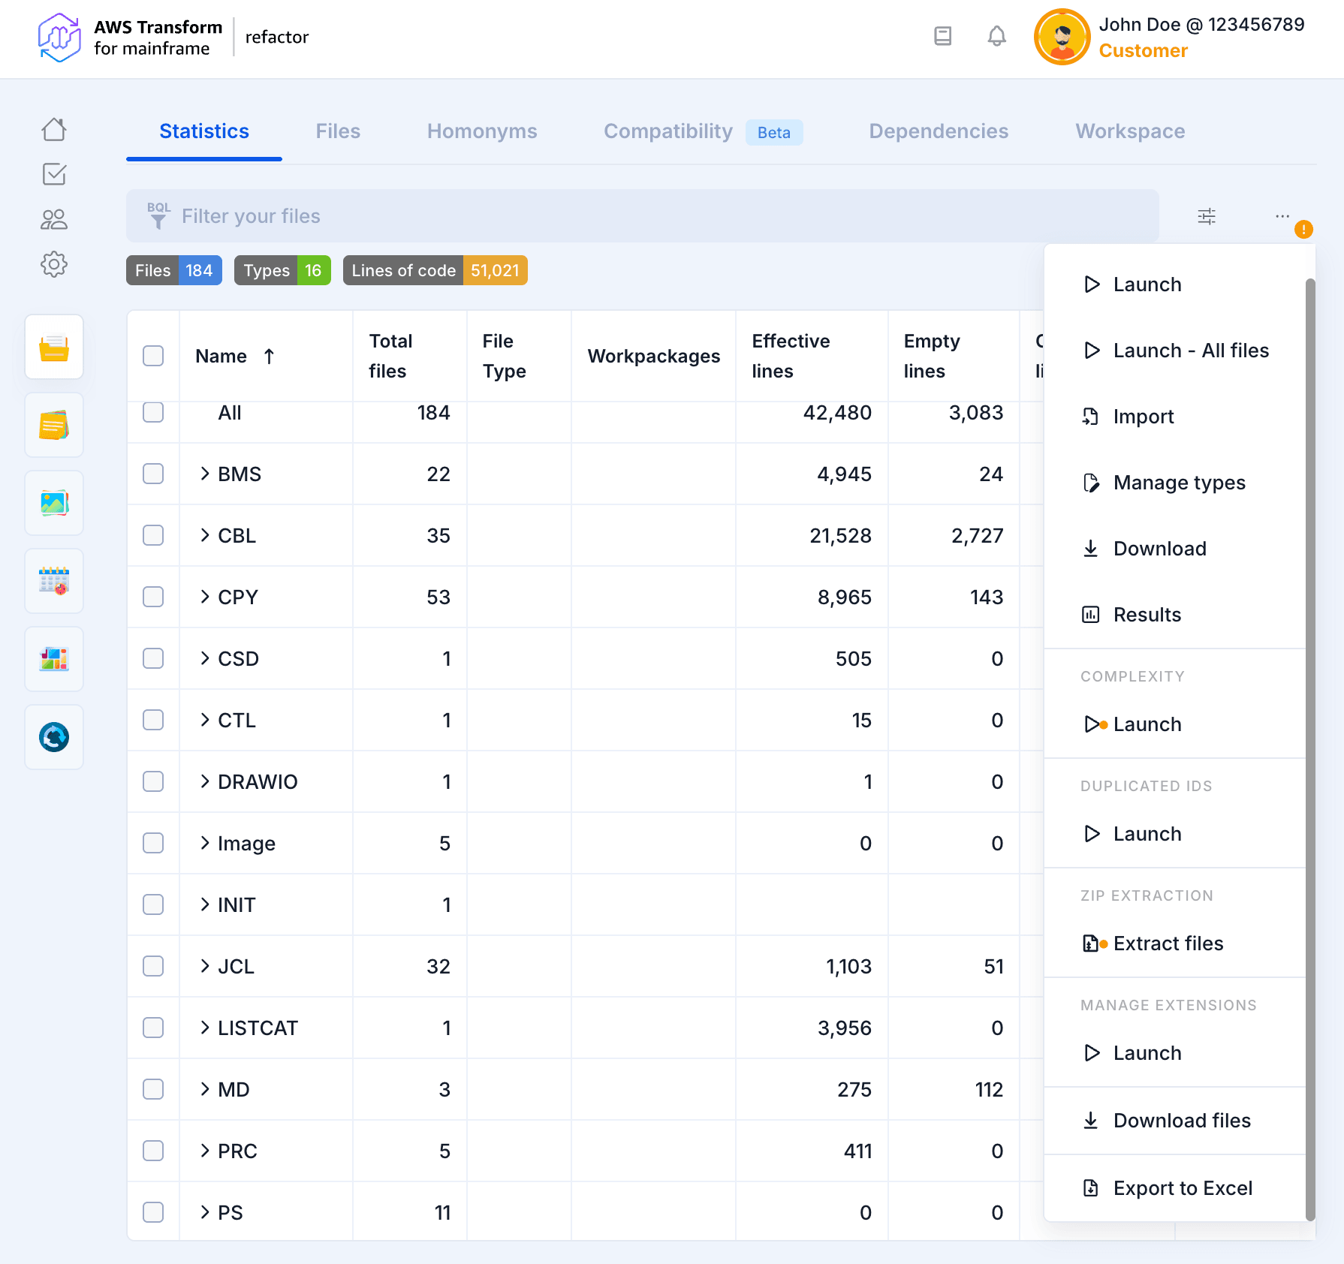Select Manage types from the menu
Screen dimensions: 1344x1264
(1179, 483)
